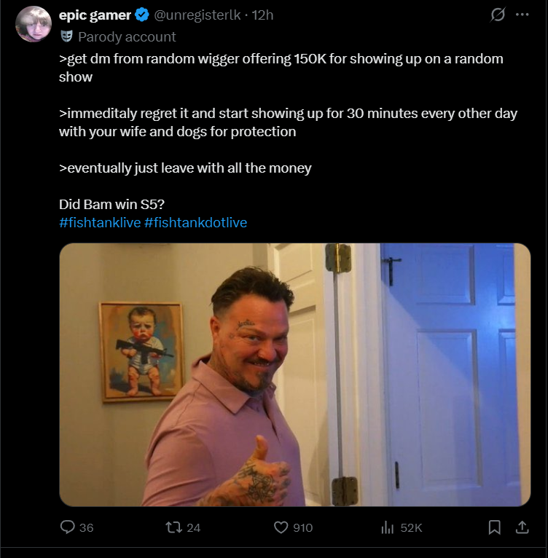This screenshot has width=548, height=558.
Task: Follow the #fishtanklive hashtag
Action: pyautogui.click(x=100, y=222)
